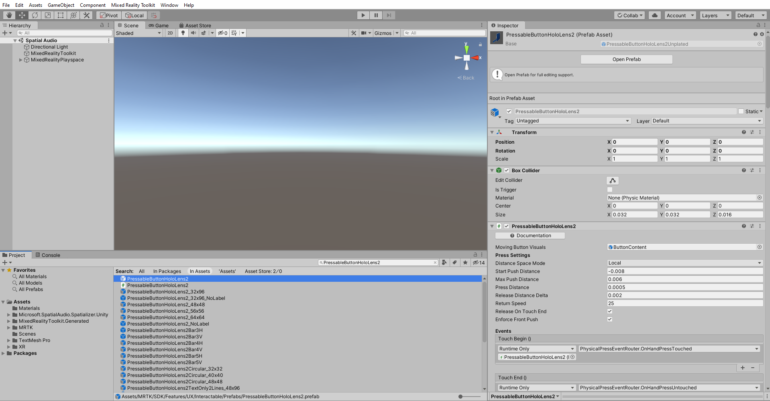Select the Hand tool in toolbar
The image size is (770, 401).
pyautogui.click(x=9, y=15)
